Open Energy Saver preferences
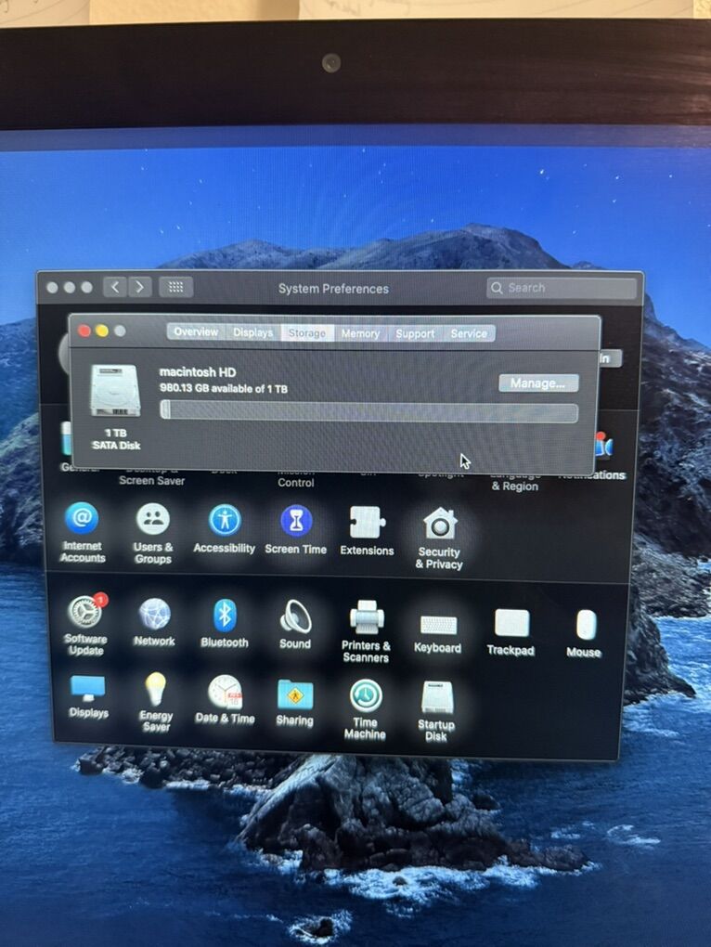Image resolution: width=711 pixels, height=947 pixels. click(156, 690)
